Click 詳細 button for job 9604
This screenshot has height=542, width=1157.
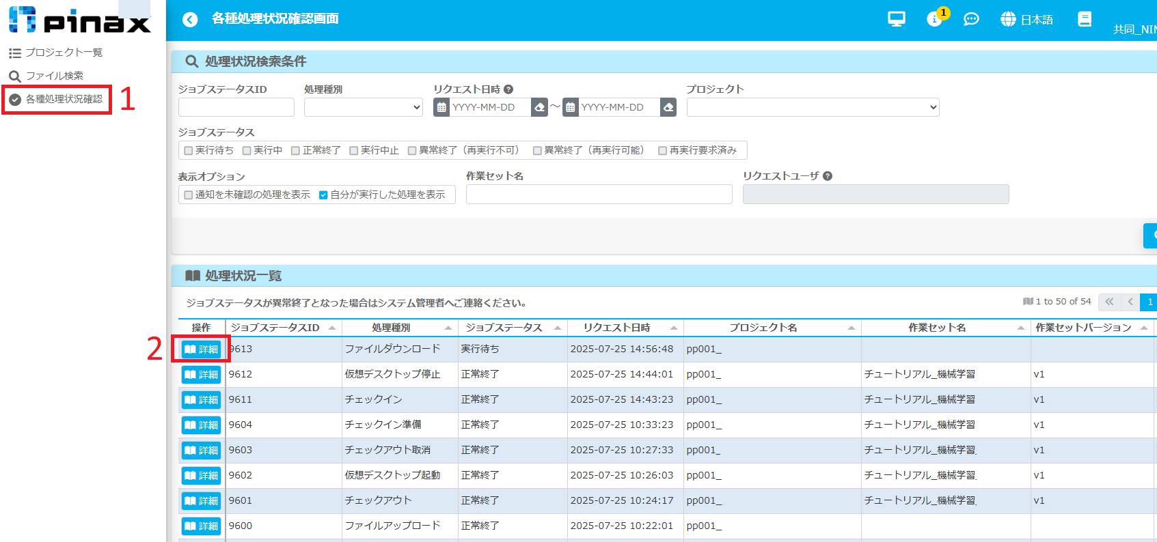[x=201, y=425]
